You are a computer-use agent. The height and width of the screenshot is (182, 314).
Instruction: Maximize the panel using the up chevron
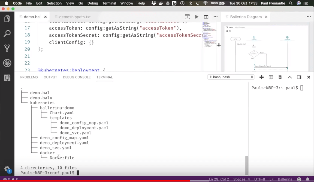pos(289,77)
